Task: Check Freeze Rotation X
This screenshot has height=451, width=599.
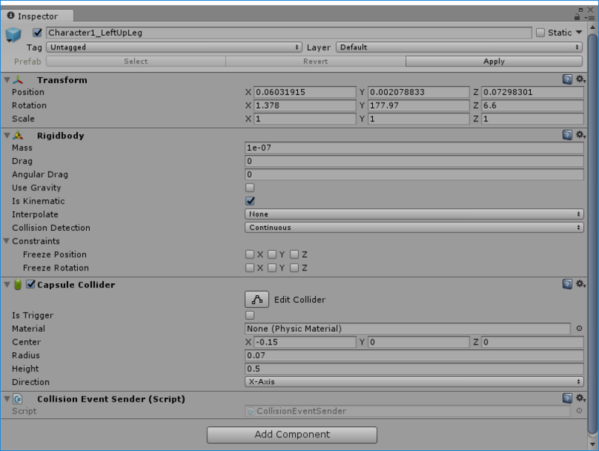Action: tap(250, 268)
